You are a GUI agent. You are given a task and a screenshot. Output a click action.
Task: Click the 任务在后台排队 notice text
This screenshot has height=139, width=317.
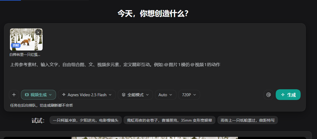point(42,105)
